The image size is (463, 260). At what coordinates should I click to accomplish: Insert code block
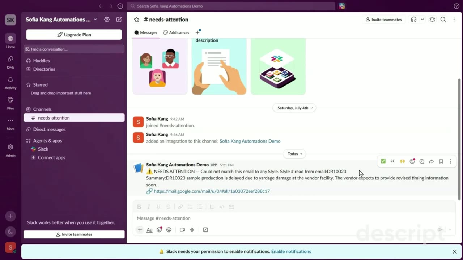(231, 207)
